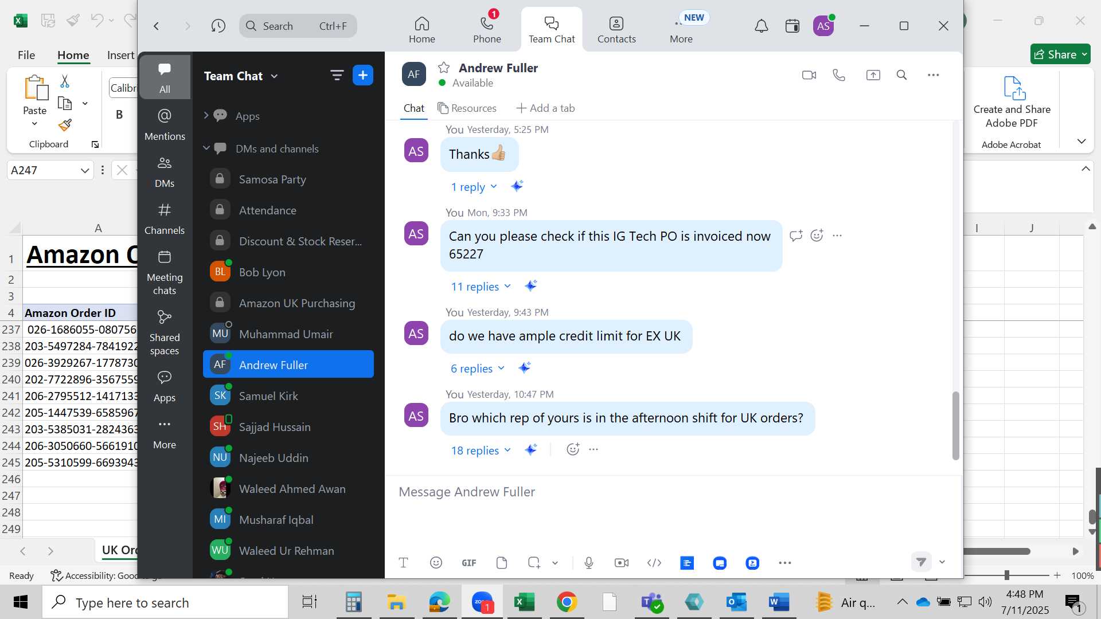Open Google Chrome from the taskbar
This screenshot has height=619, width=1101.
click(x=567, y=602)
